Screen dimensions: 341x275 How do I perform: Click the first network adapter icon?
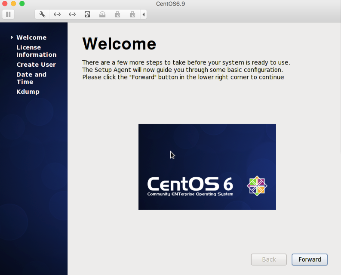pos(57,14)
